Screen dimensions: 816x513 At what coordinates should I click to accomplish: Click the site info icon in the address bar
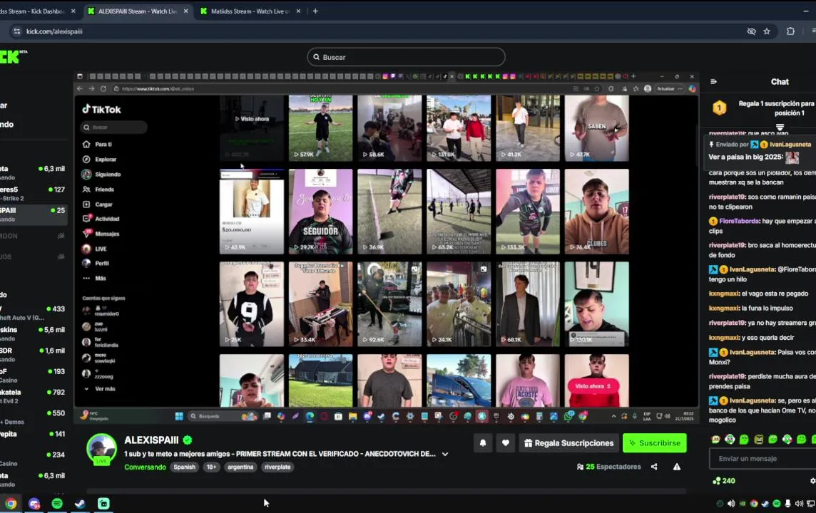(16, 31)
